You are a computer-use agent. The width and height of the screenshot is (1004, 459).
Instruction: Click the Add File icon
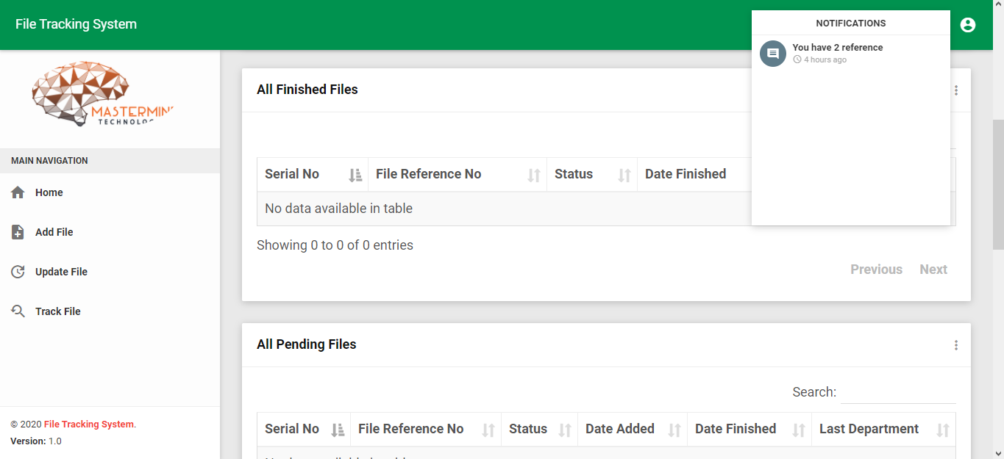(x=18, y=232)
